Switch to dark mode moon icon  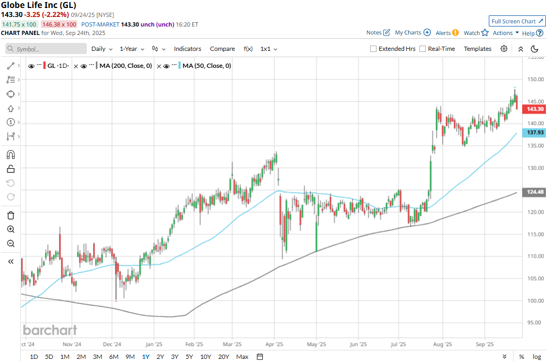[534, 49]
